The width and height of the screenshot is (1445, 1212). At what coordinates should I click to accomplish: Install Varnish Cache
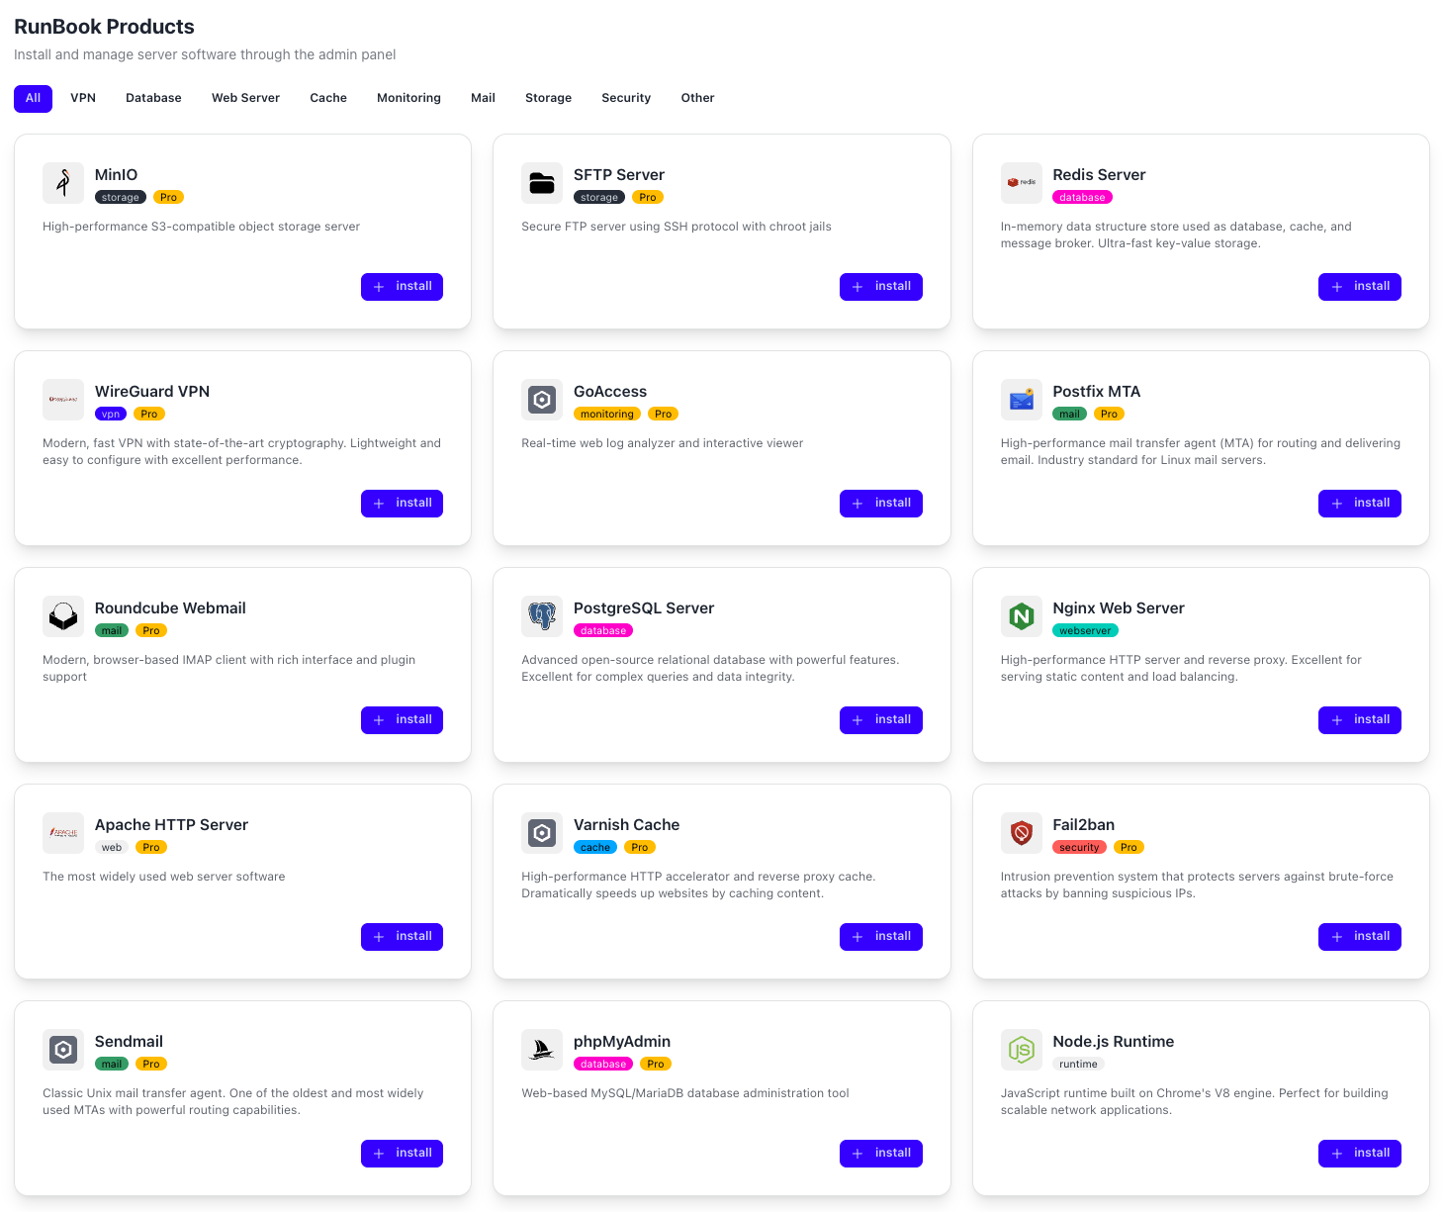(x=881, y=937)
